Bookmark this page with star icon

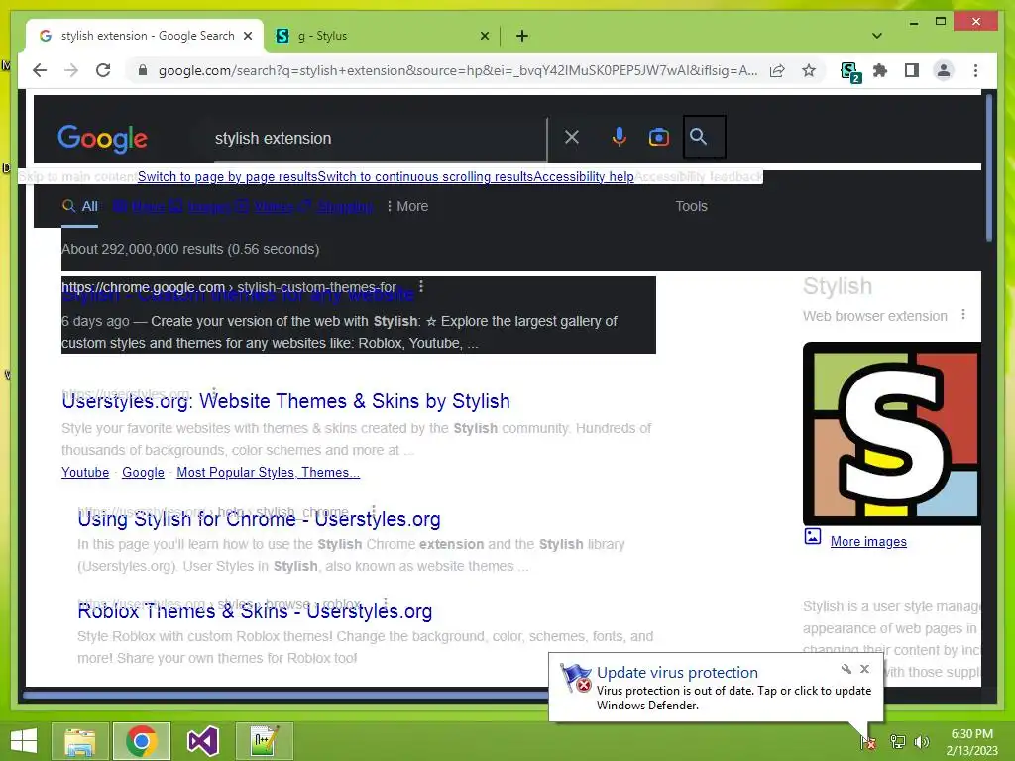(809, 70)
